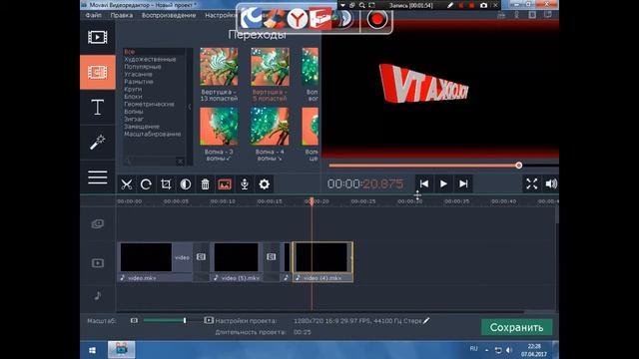Select Угасание category
This screenshot has width=639, height=359.
click(138, 74)
